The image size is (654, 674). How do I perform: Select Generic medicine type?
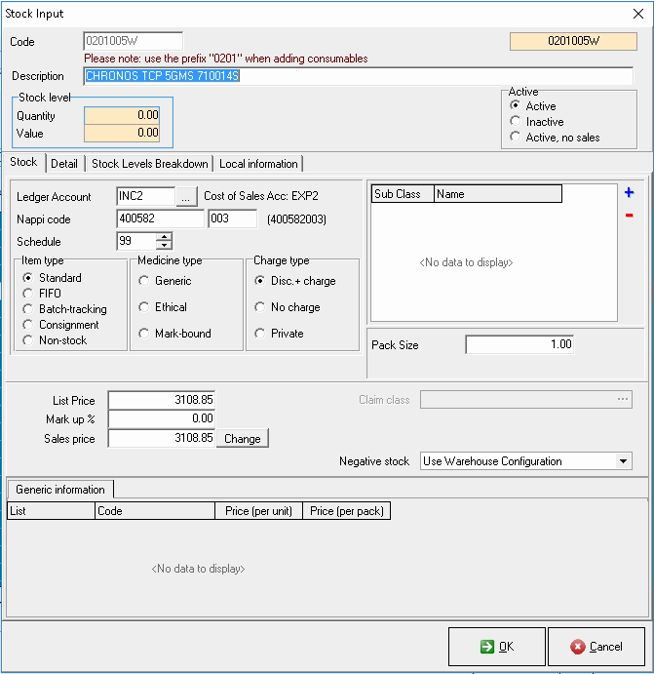[x=144, y=281]
